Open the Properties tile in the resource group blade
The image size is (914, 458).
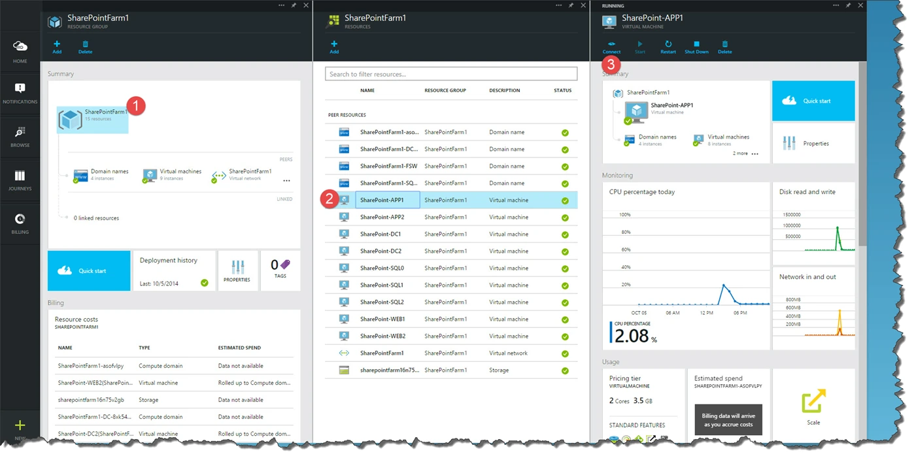point(237,270)
